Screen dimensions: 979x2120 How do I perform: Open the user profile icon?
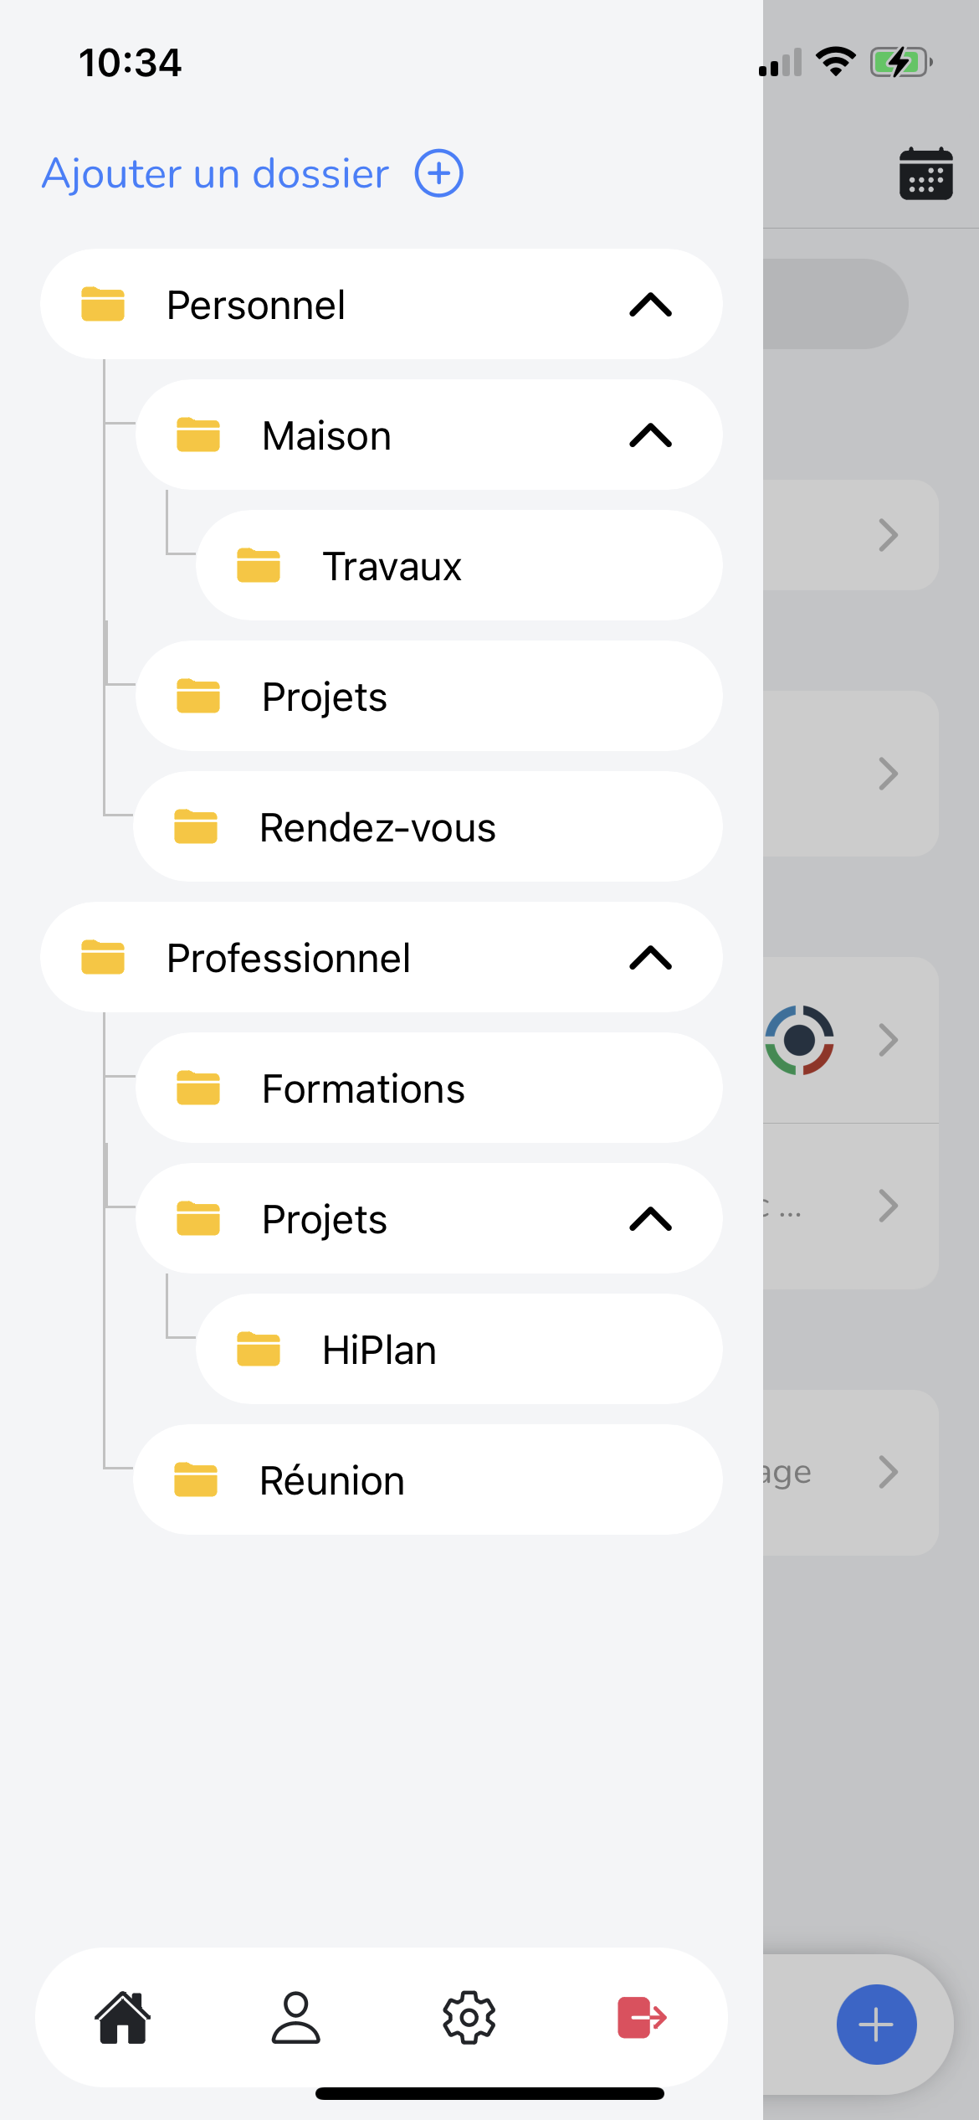[296, 2017]
